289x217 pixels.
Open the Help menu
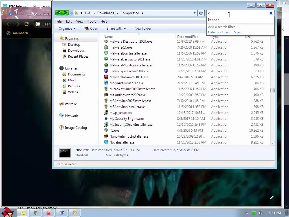click(x=104, y=21)
